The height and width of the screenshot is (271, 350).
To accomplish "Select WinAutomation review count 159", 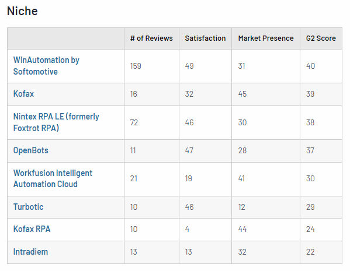I will pos(136,66).
